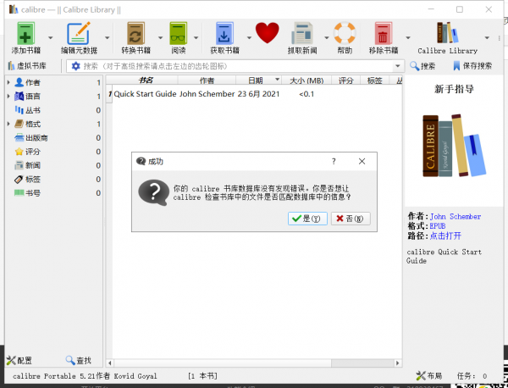Click the horizontal scrollbar right arrow
Image resolution: width=508 pixels, height=388 pixels.
[398, 363]
